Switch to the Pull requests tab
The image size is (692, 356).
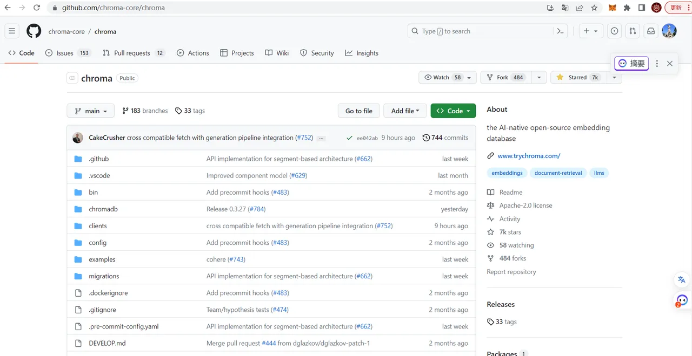pos(134,53)
